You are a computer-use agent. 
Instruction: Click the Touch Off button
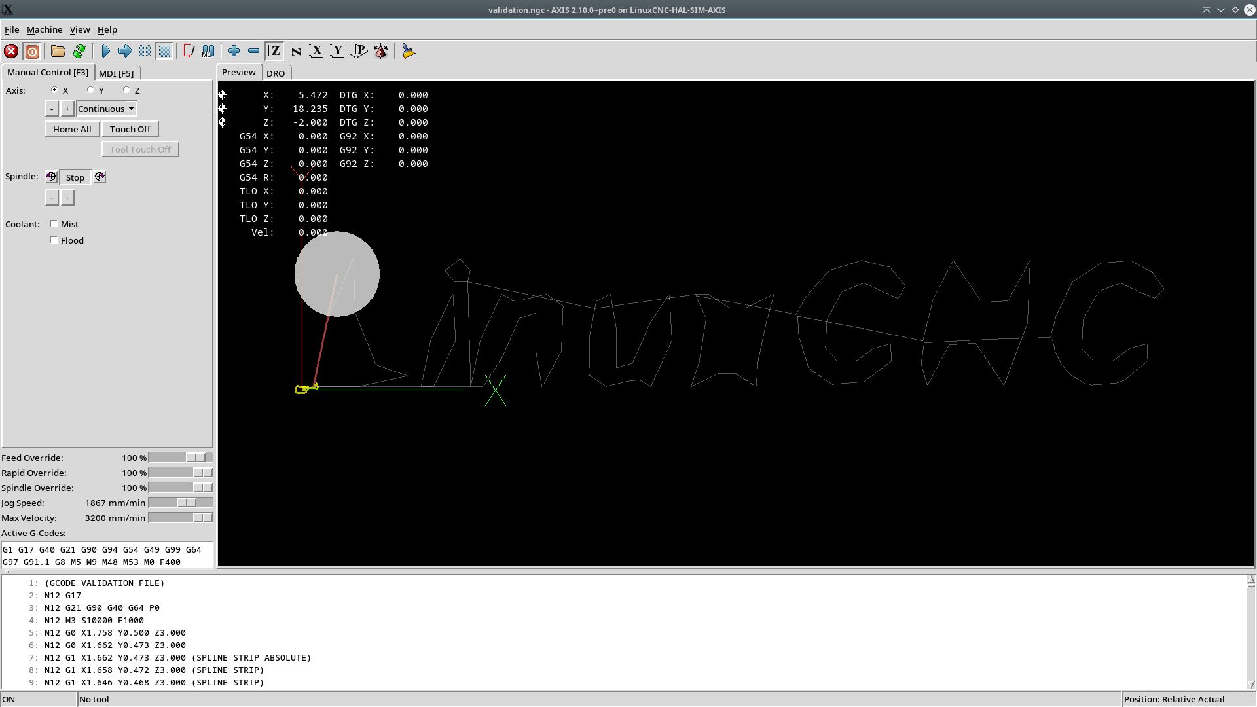(130, 129)
